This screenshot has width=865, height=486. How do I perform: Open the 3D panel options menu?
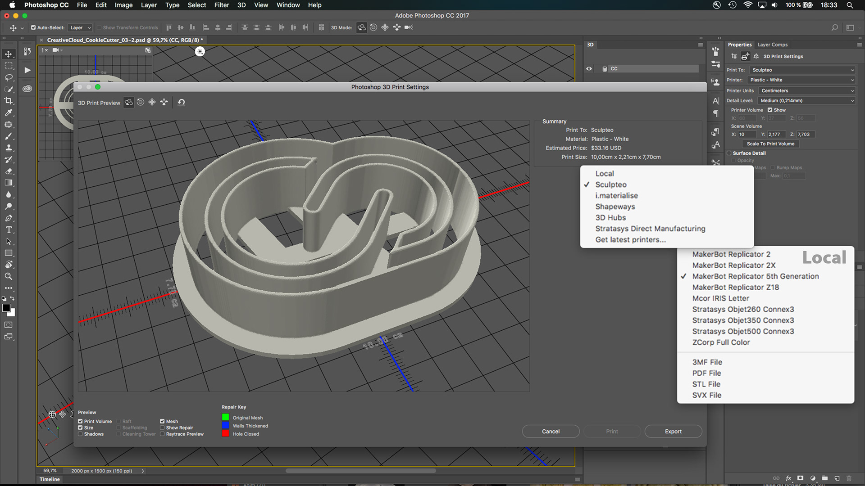point(700,45)
